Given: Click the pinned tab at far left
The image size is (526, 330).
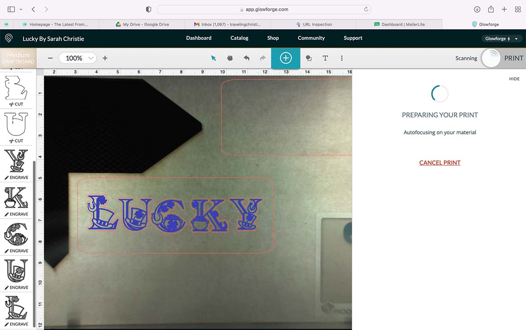Looking at the screenshot, I should tap(7, 25).
